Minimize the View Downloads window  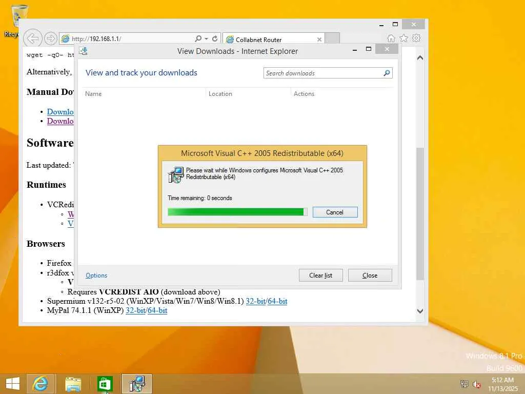tap(355, 50)
